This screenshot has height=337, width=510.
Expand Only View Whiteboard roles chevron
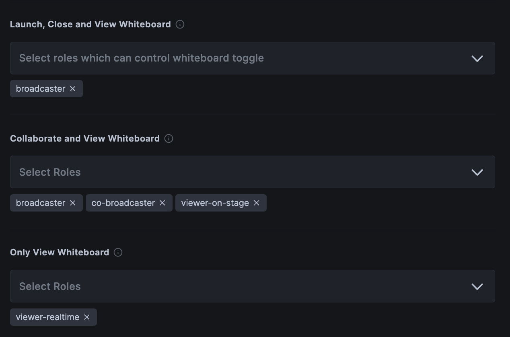[x=477, y=287]
